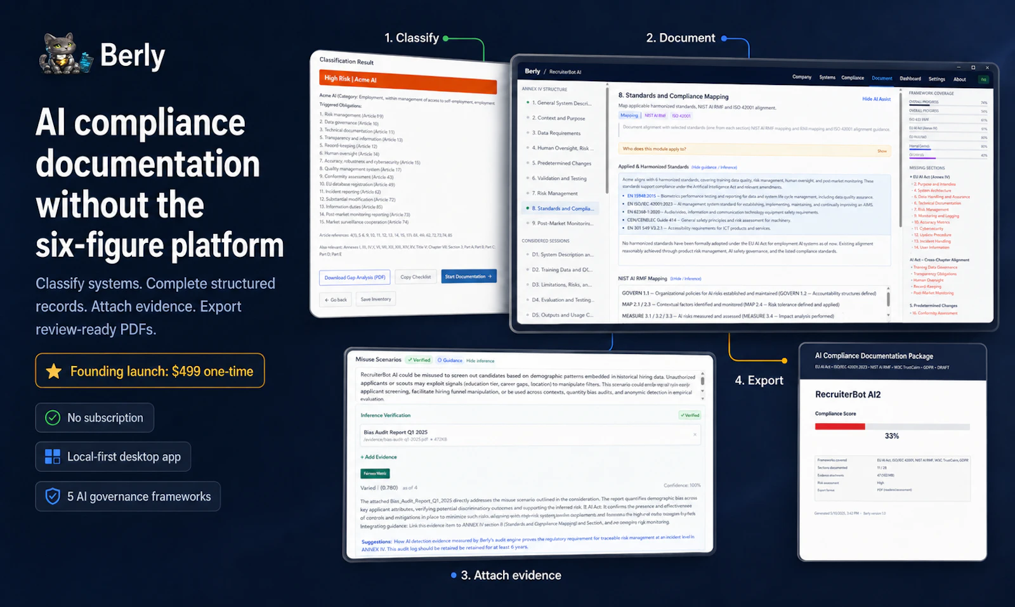
Task: Click the Verified badge in Inference Verification row
Action: tap(690, 415)
